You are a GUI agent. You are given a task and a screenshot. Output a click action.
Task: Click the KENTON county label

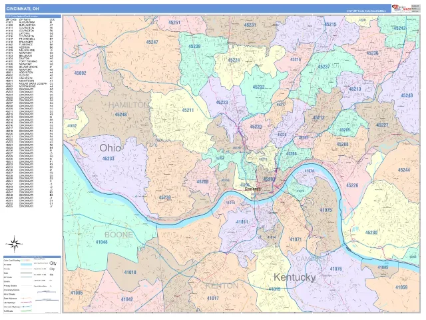(222, 286)
